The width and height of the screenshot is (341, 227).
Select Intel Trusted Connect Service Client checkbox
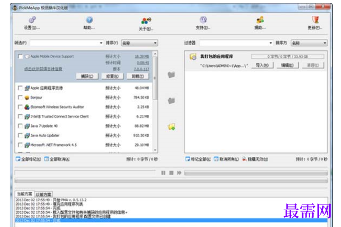(20, 116)
